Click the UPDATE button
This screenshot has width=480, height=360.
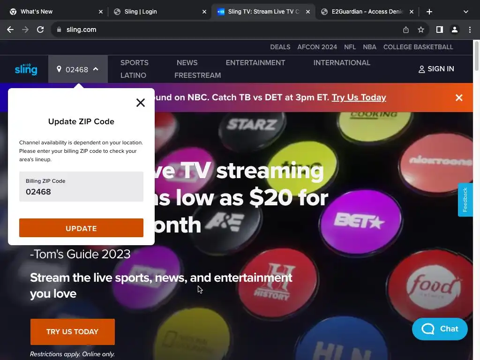81,228
